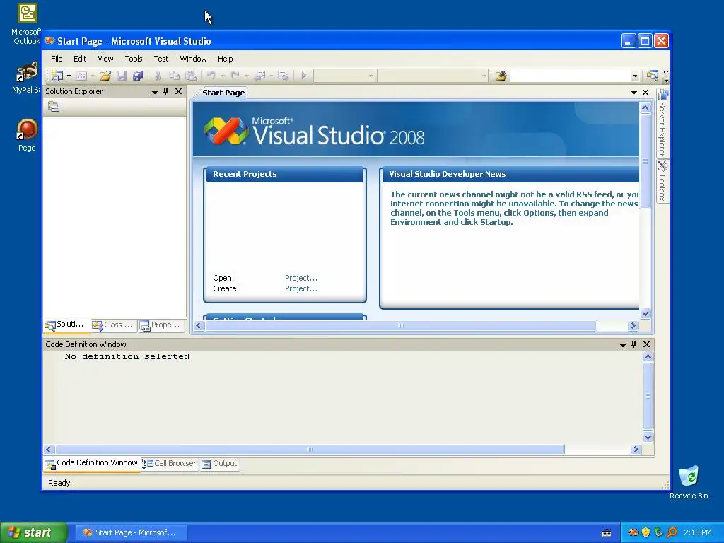The height and width of the screenshot is (543, 724).
Task: Open the Test menu
Action: click(x=161, y=59)
